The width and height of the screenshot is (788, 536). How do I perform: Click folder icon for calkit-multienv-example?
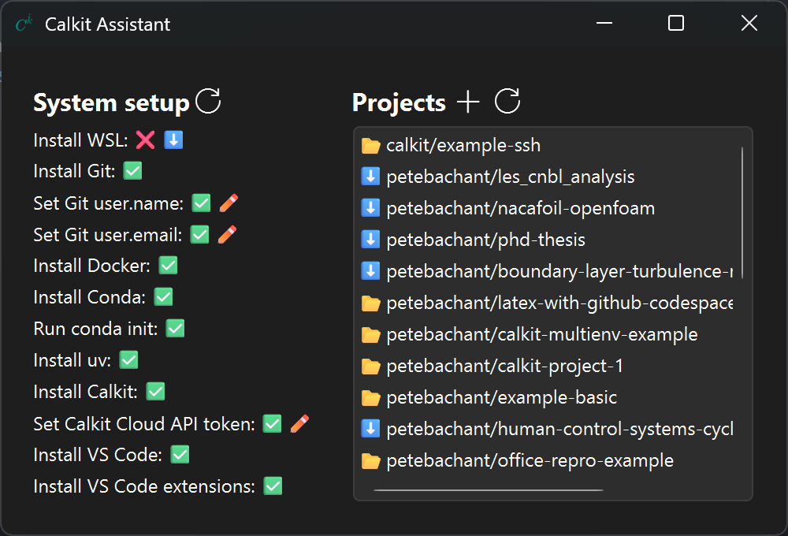click(370, 334)
